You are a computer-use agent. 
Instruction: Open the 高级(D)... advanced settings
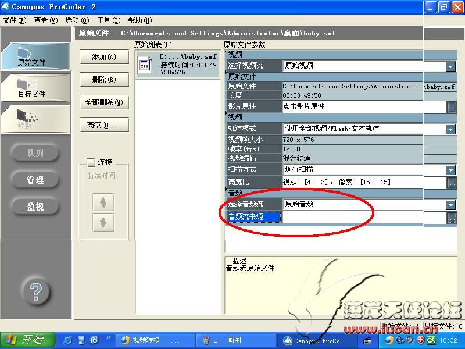click(104, 125)
